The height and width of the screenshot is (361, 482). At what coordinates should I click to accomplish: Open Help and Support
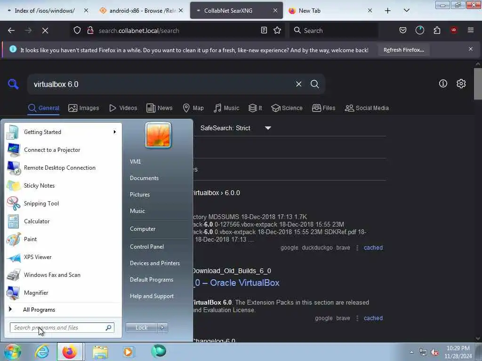(152, 296)
